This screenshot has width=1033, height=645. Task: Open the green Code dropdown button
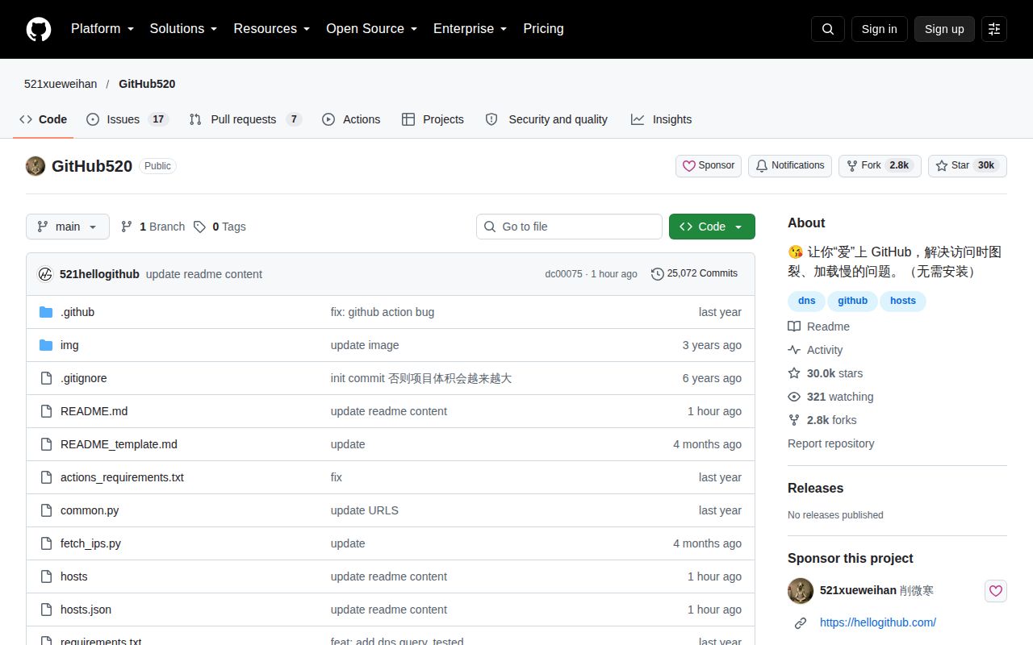click(x=712, y=227)
